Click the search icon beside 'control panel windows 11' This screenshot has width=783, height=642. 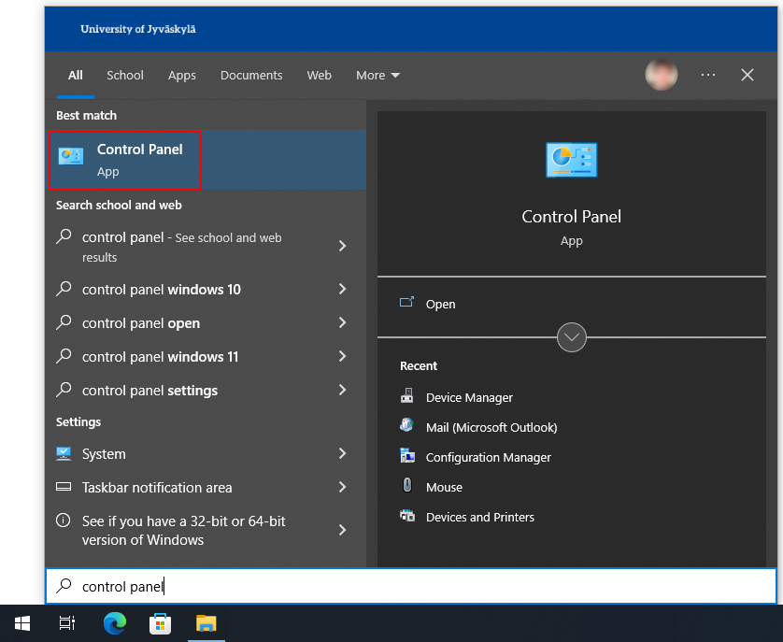[x=64, y=356]
